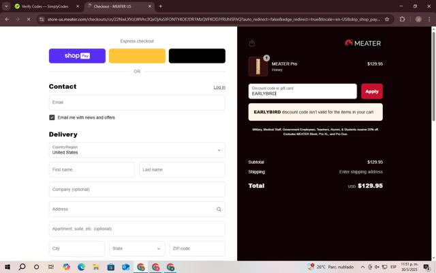Viewport: 436px width, 273px height.
Task: Launch Microsoft Edge from taskbar
Action: pos(81,267)
